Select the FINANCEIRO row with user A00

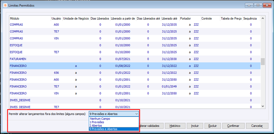coord(135,80)
